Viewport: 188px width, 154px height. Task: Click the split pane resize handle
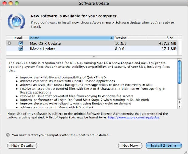point(94,56)
